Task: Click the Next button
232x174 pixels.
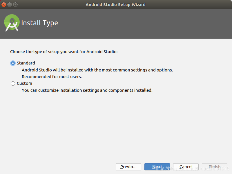Action: click(157, 167)
